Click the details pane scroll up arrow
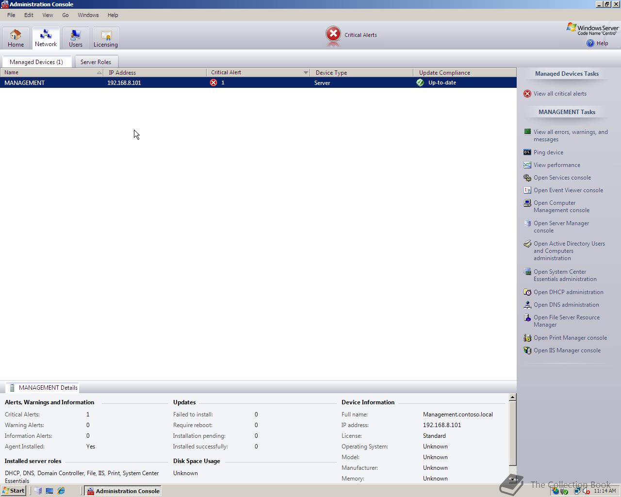Viewport: 621px width, 497px height. [x=512, y=397]
